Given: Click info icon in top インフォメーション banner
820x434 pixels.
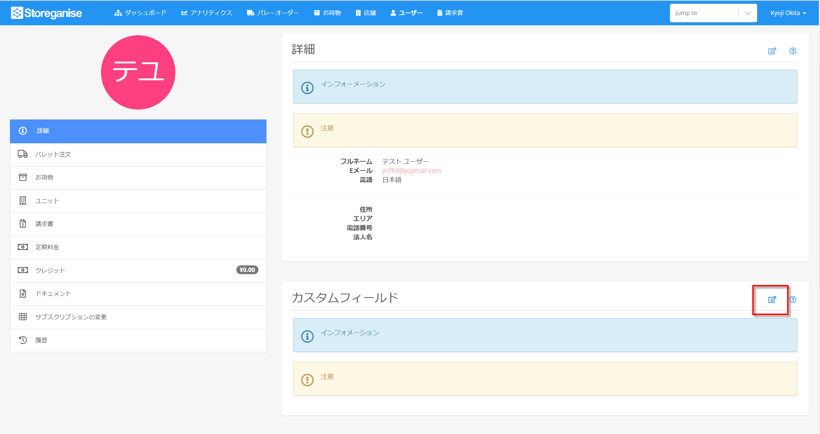Looking at the screenshot, I should [x=307, y=88].
